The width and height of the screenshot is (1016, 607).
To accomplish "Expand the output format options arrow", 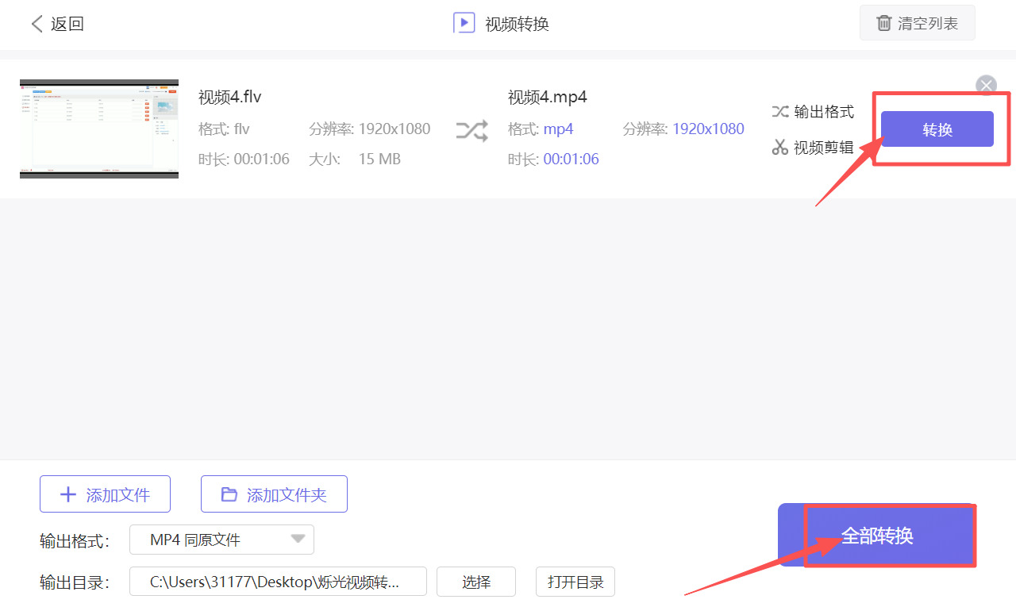I will (298, 539).
